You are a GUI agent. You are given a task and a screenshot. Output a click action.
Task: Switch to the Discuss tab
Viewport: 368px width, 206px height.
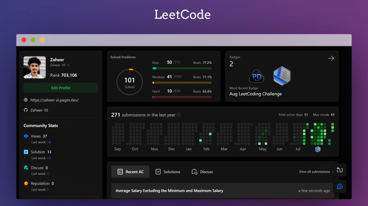click(x=202, y=172)
